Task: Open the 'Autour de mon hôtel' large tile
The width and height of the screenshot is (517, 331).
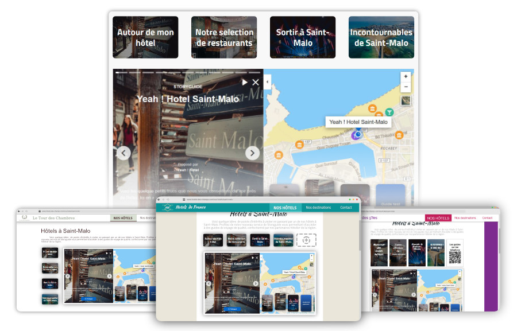Action: pos(145,37)
